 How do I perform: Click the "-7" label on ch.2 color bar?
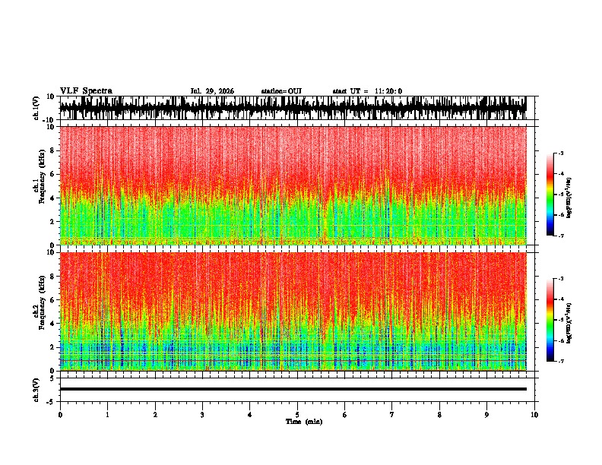tap(561, 361)
